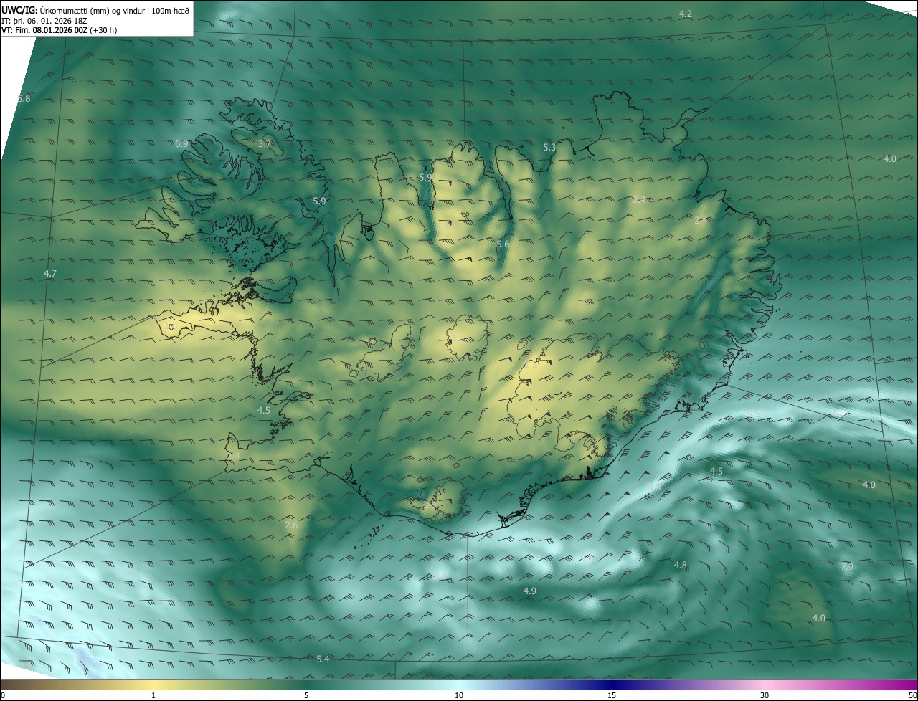Click the colour scale tick label '15'
The image size is (918, 701).
pos(612,695)
